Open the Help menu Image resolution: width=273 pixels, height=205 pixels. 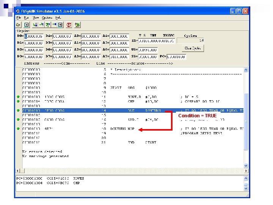coord(58,17)
